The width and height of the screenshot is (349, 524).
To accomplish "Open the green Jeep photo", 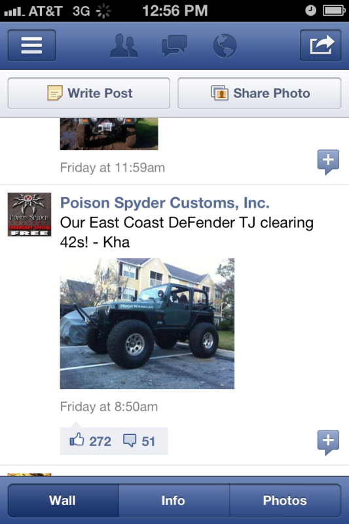I will pos(147,324).
